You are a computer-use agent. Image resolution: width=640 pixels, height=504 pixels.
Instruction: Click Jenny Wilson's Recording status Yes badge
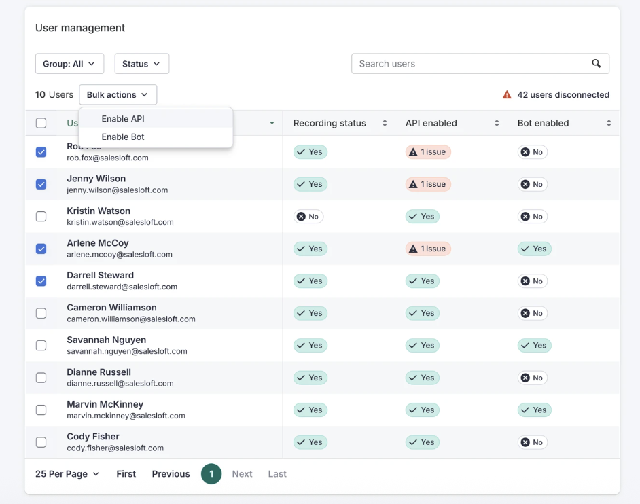point(310,184)
